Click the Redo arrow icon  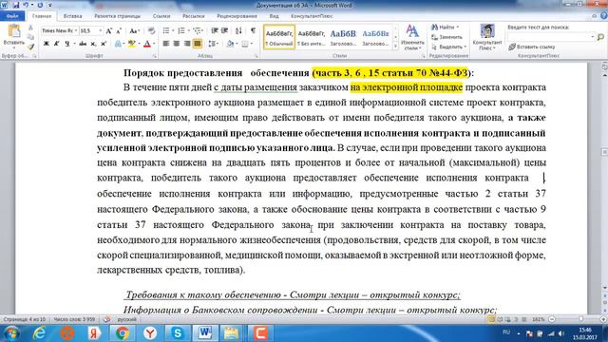click(40, 5)
